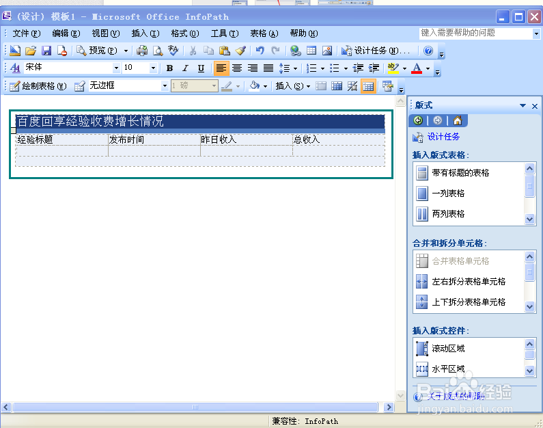Click the Print Preview icon
Screen dimensions: 543x428
coord(158,51)
